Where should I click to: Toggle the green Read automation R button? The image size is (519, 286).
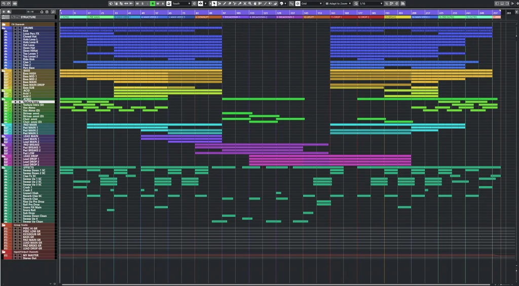(153, 4)
